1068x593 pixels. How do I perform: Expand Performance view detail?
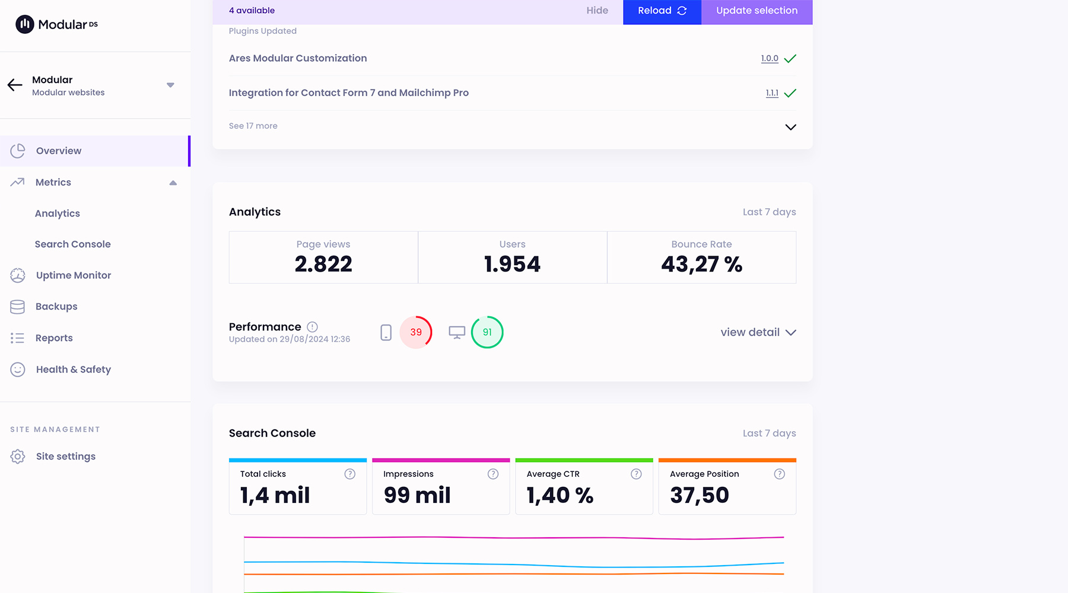pos(758,332)
